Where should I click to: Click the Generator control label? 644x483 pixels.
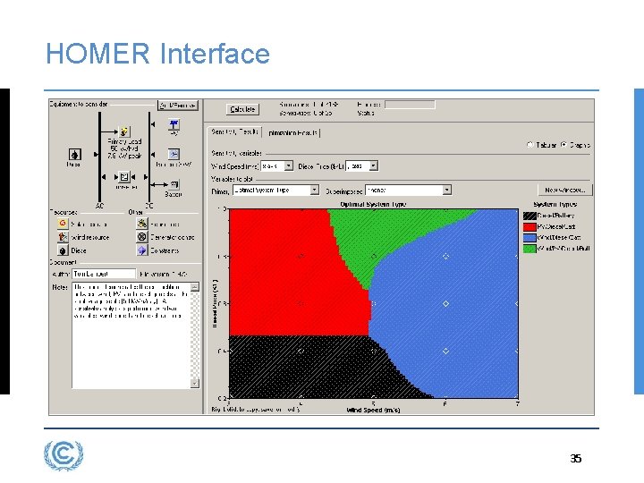(172, 237)
